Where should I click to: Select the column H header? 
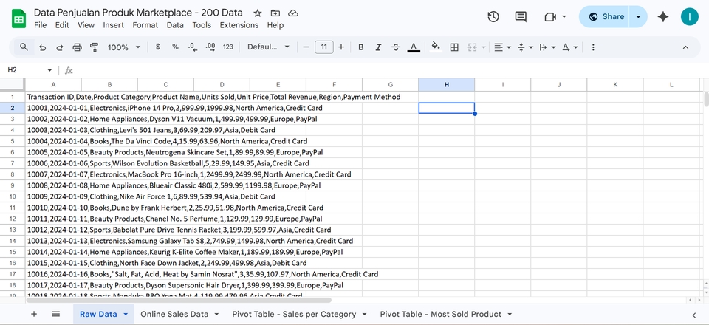[x=447, y=84]
